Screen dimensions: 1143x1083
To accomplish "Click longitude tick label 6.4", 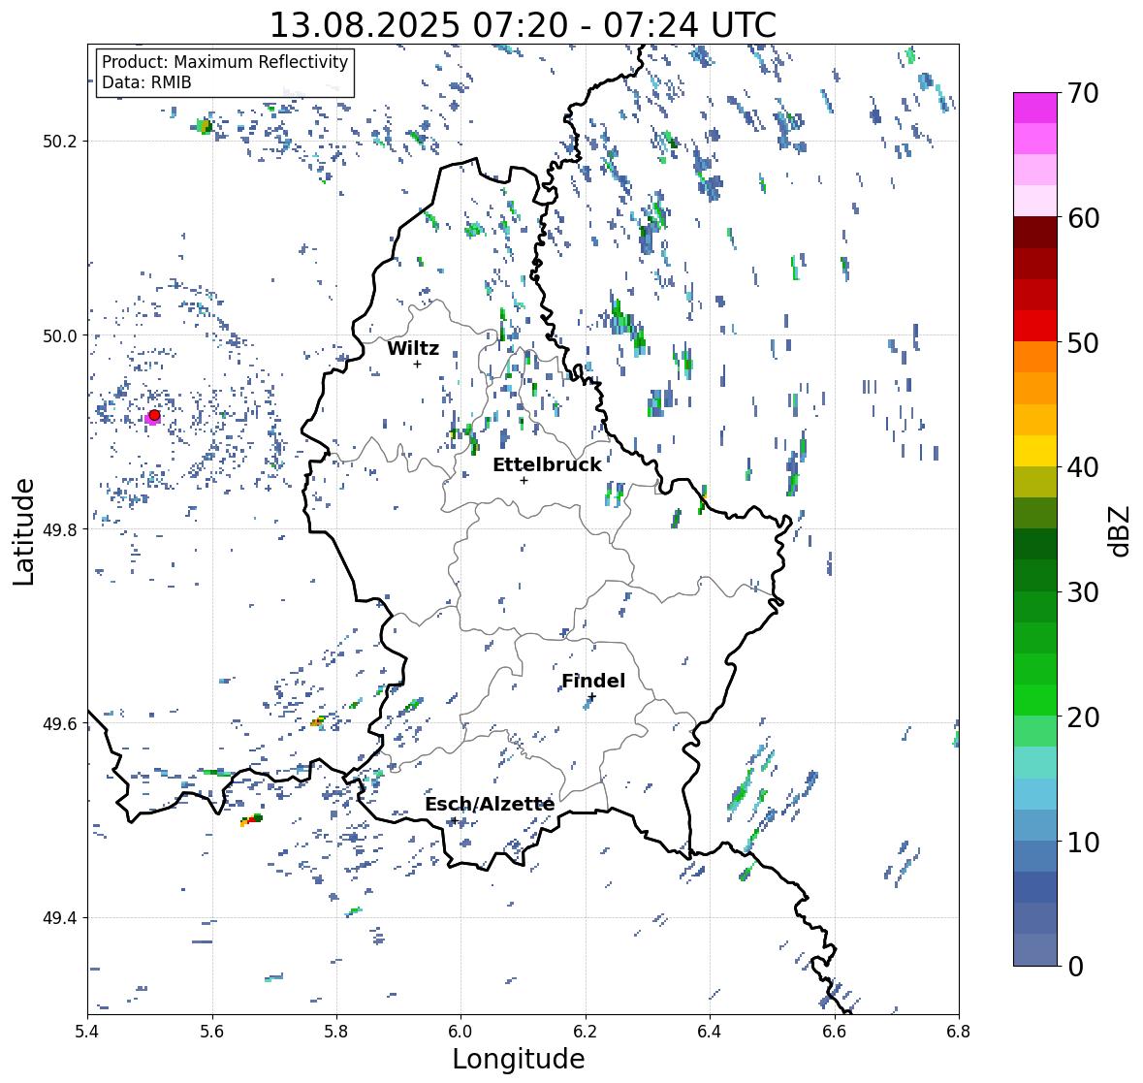I will [x=710, y=1032].
